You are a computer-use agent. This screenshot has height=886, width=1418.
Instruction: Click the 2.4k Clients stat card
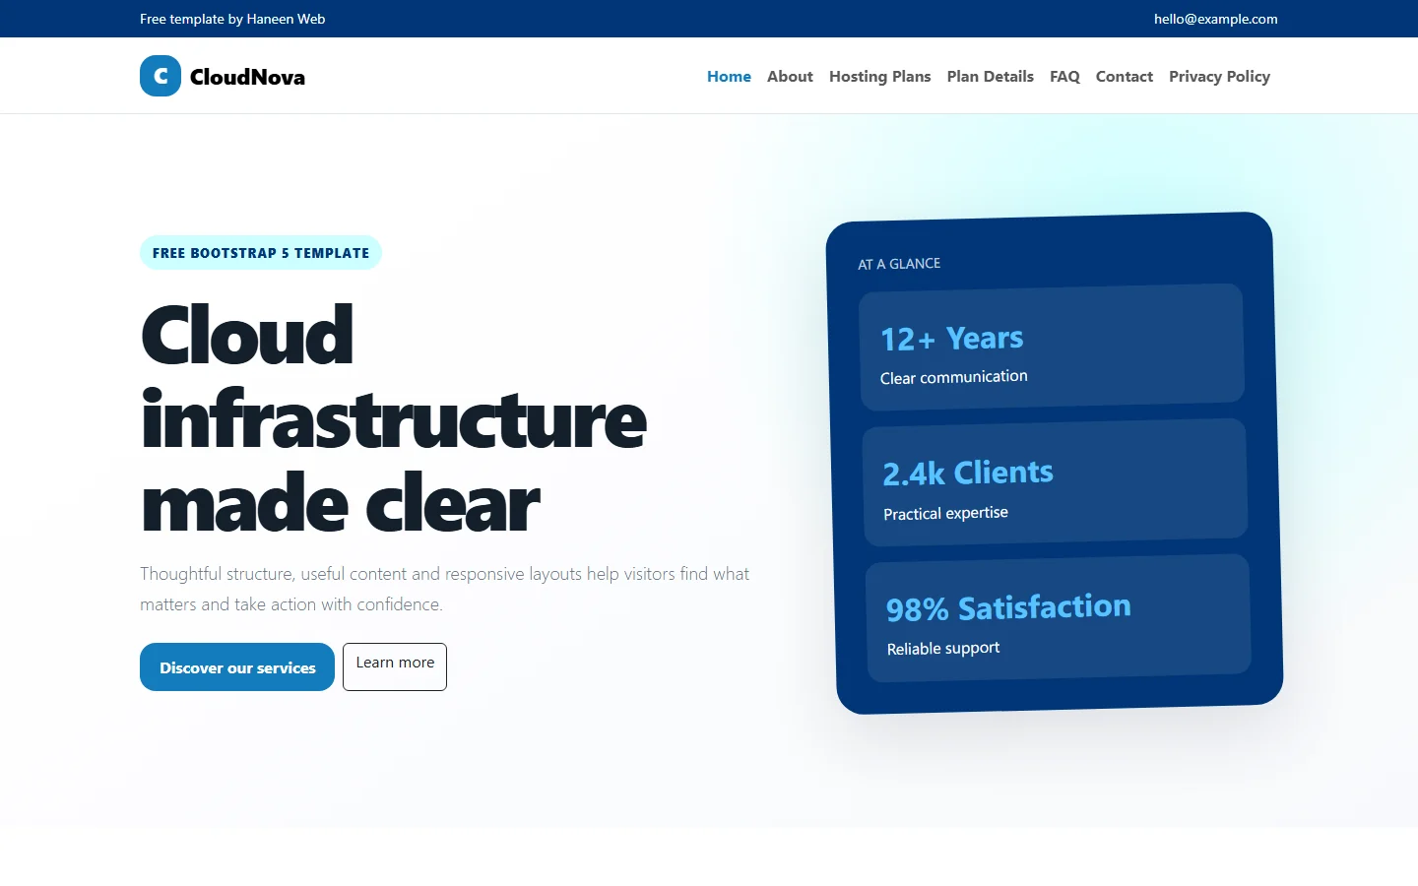pos(1056,482)
